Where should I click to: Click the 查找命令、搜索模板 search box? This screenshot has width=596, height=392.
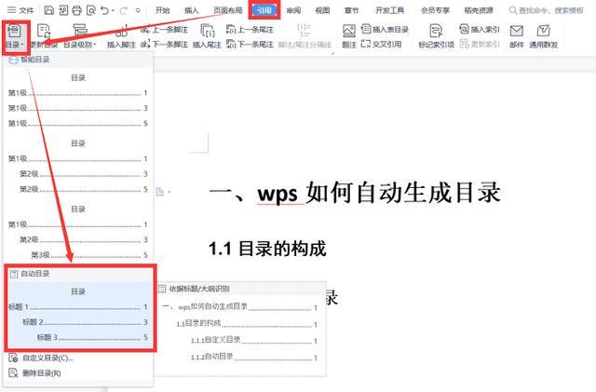click(540, 10)
